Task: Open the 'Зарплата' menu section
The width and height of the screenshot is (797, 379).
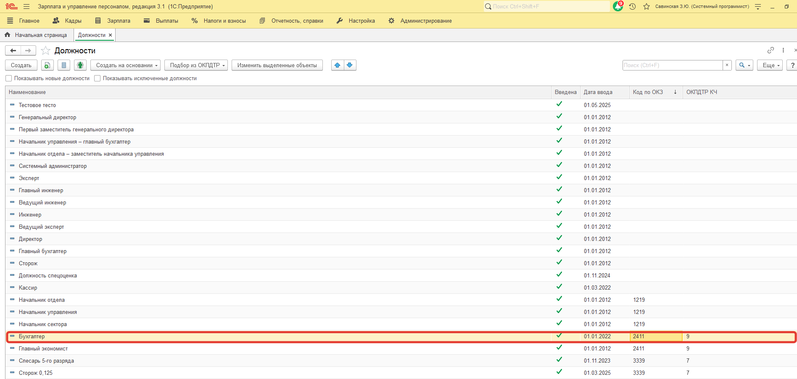Action: pos(113,21)
